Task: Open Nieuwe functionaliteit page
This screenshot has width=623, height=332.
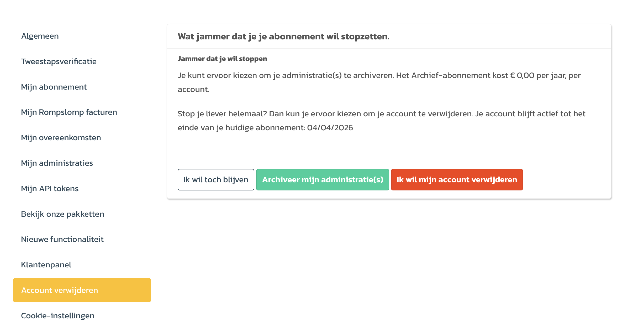Action: tap(62, 239)
